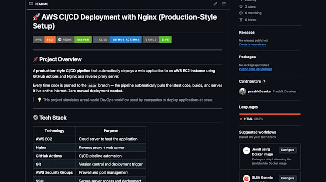Click the Status Live badge
The width and height of the screenshot is (326, 182).
(157, 39)
